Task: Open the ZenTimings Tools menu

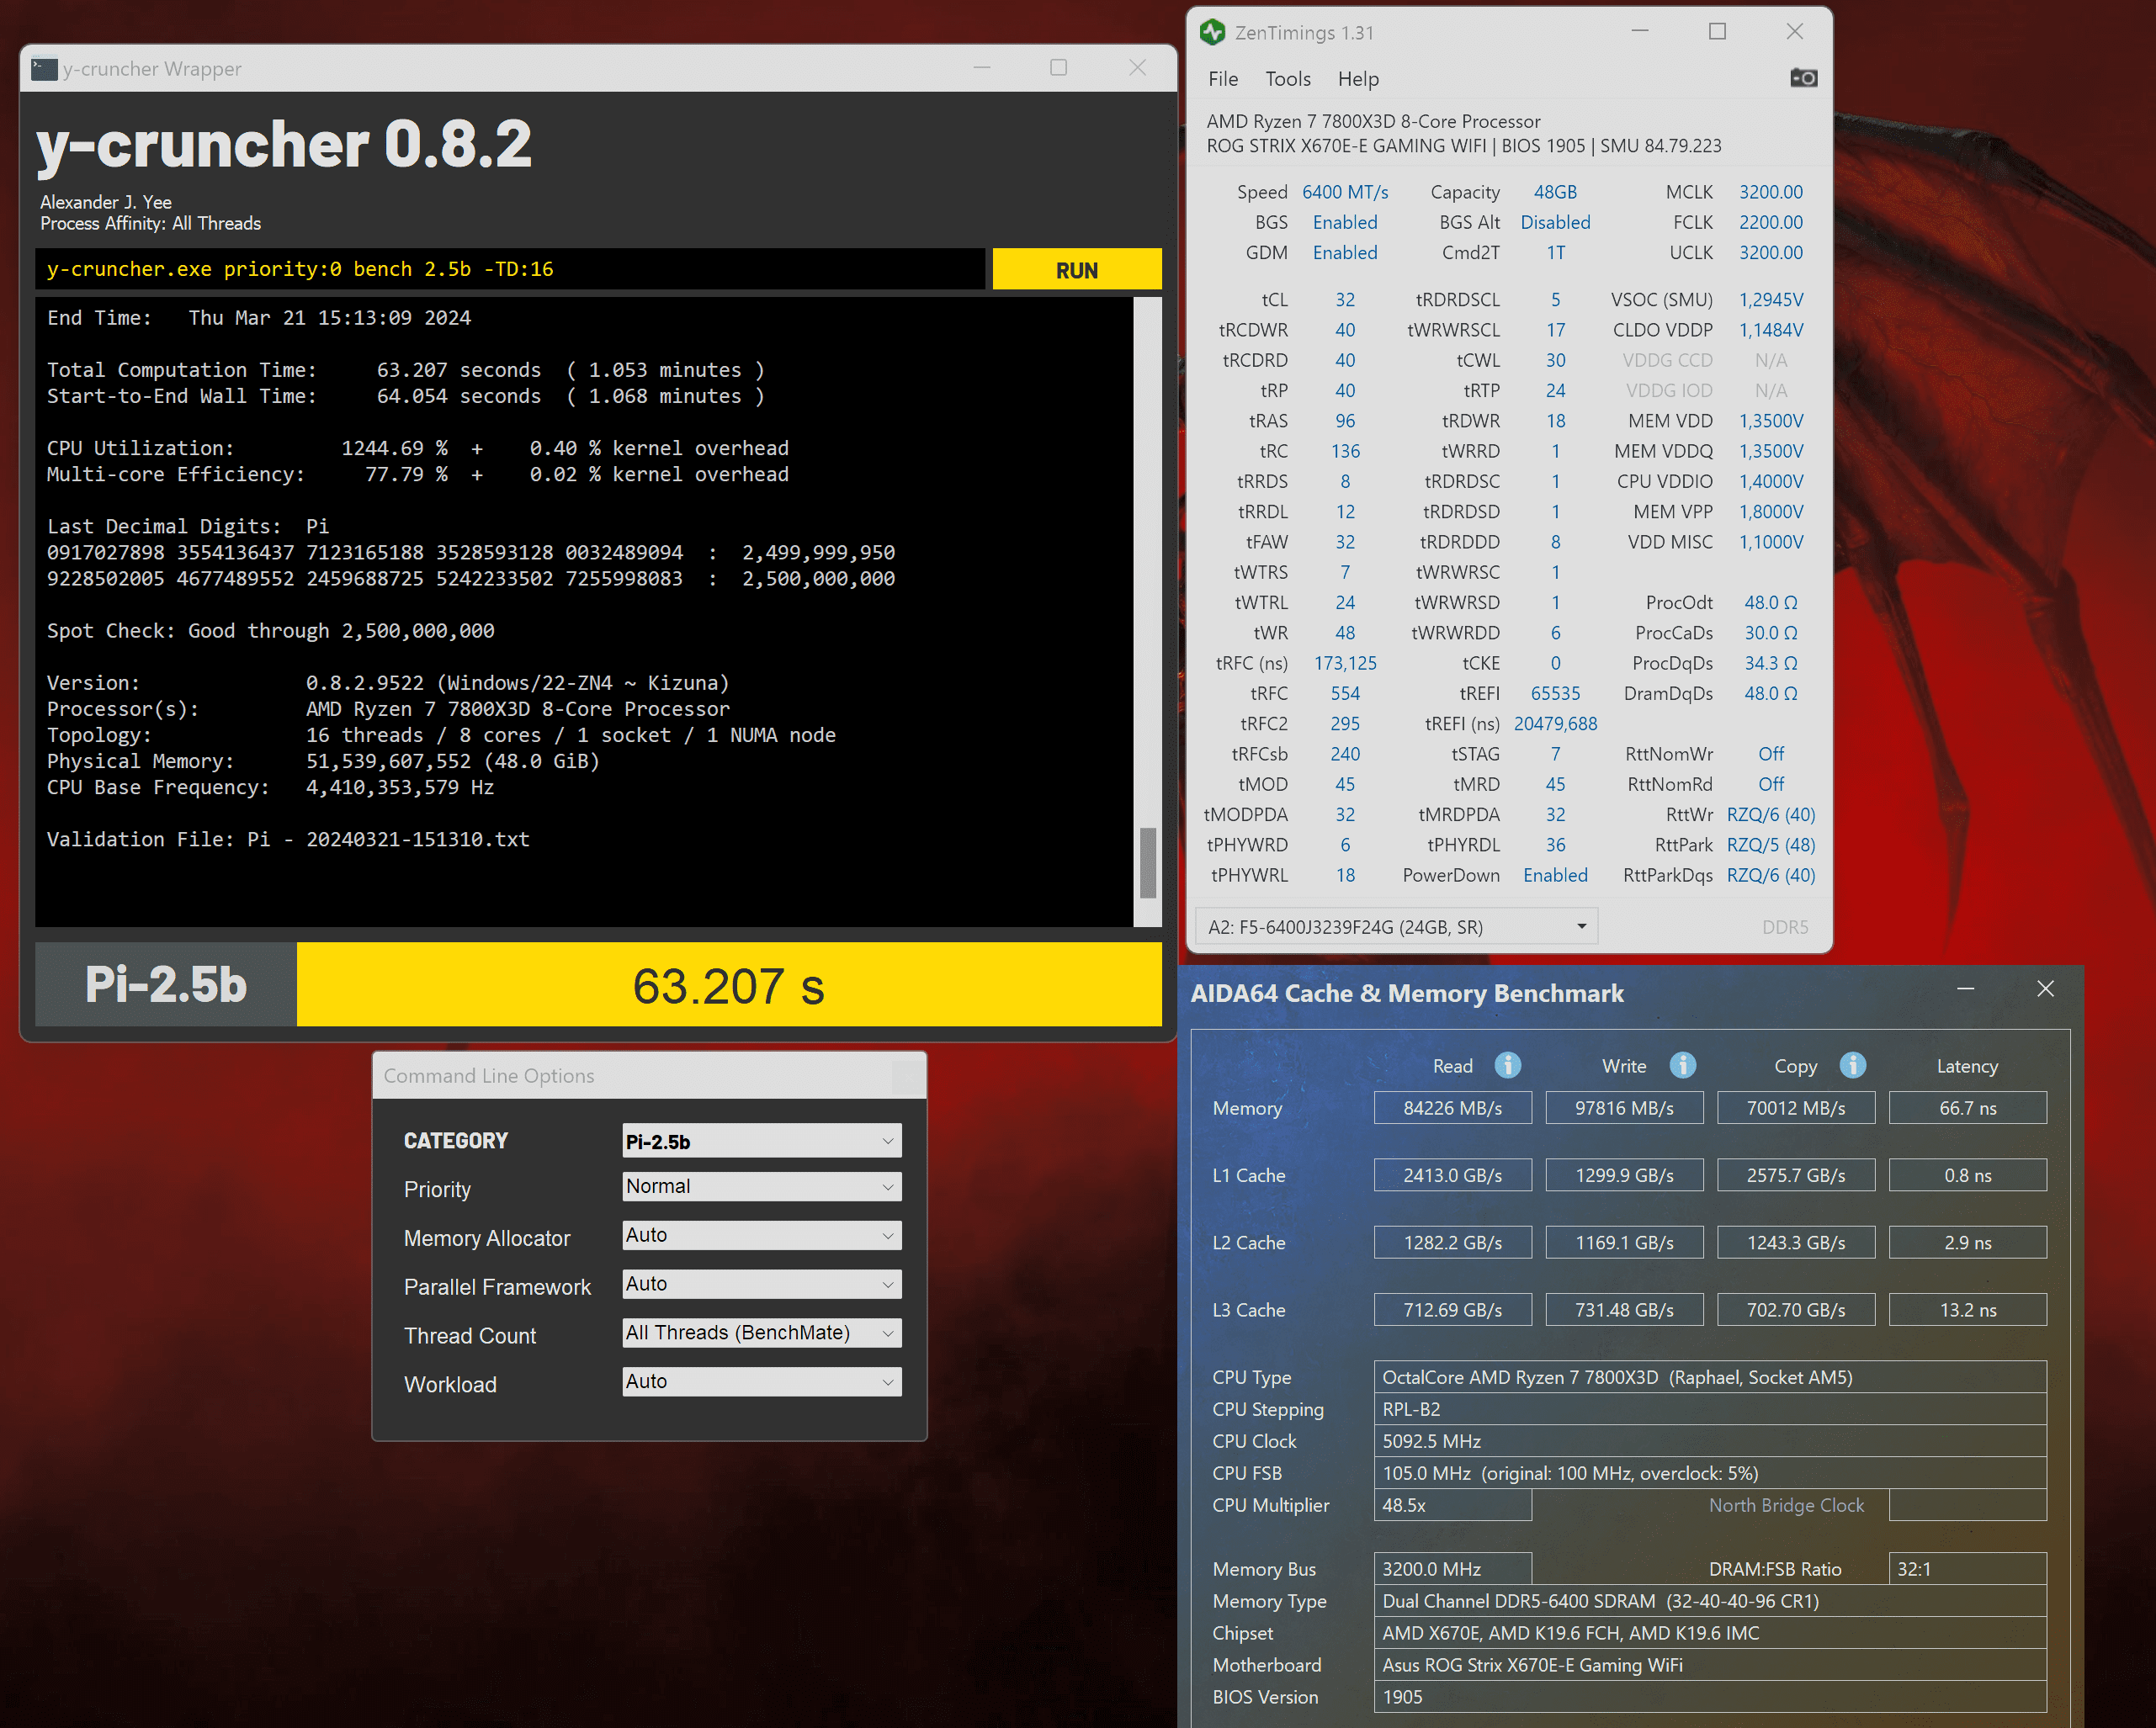Action: 1287,79
